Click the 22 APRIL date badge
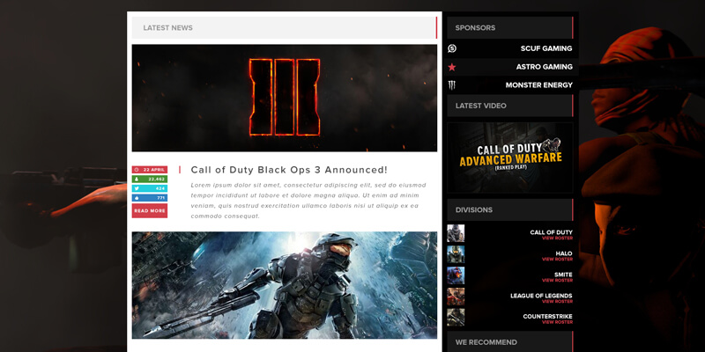This screenshot has width=705, height=352. pyautogui.click(x=150, y=170)
